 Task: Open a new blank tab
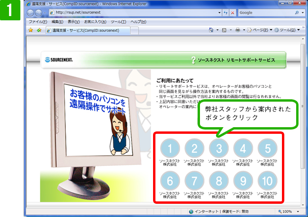pos(135,31)
